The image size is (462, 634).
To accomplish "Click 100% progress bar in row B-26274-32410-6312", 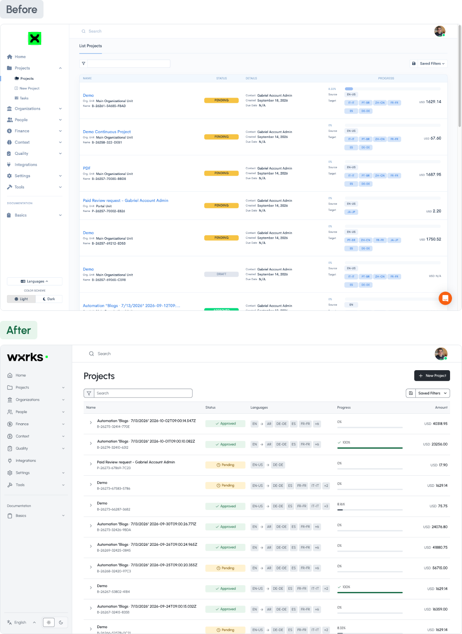I will 370,448.
